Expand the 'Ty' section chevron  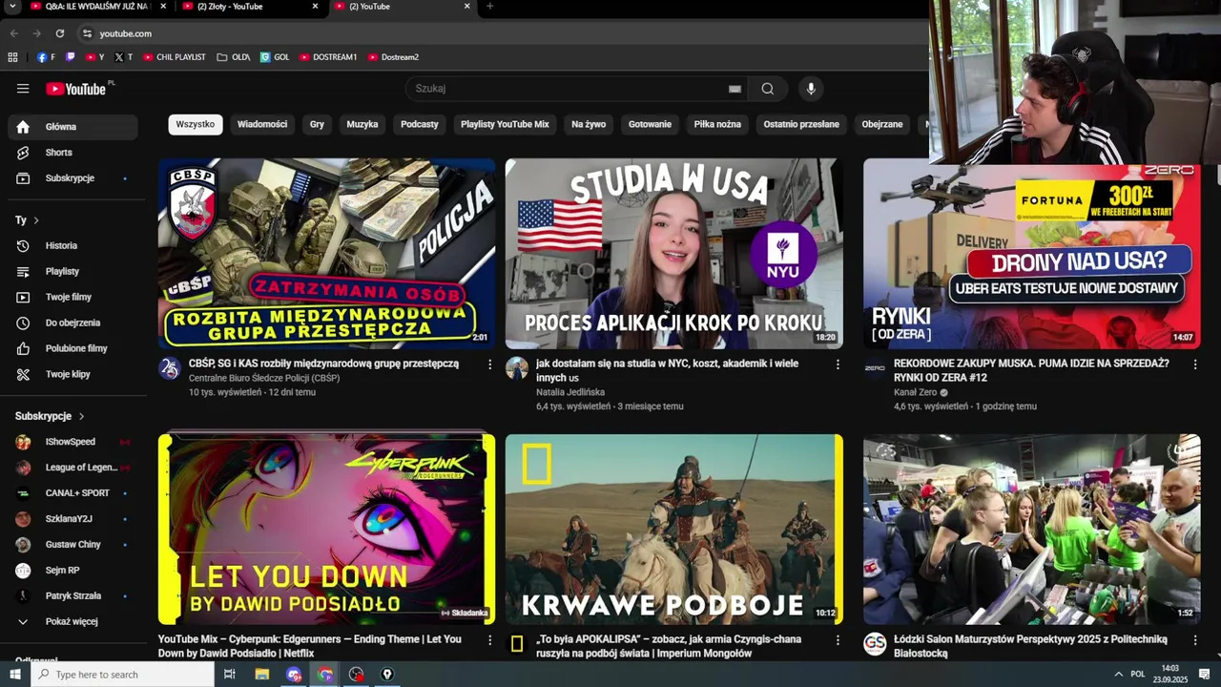(x=36, y=220)
